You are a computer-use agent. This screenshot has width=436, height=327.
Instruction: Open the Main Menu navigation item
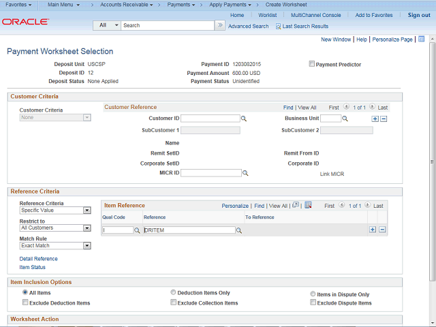click(x=63, y=5)
